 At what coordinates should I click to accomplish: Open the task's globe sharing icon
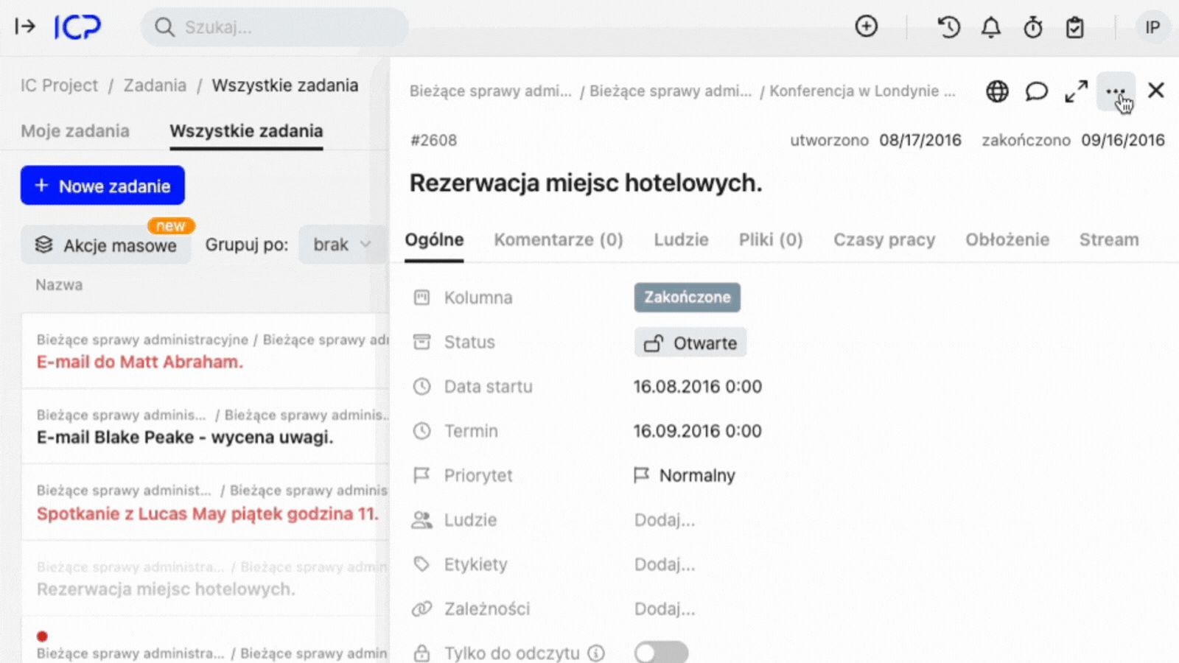pos(996,91)
